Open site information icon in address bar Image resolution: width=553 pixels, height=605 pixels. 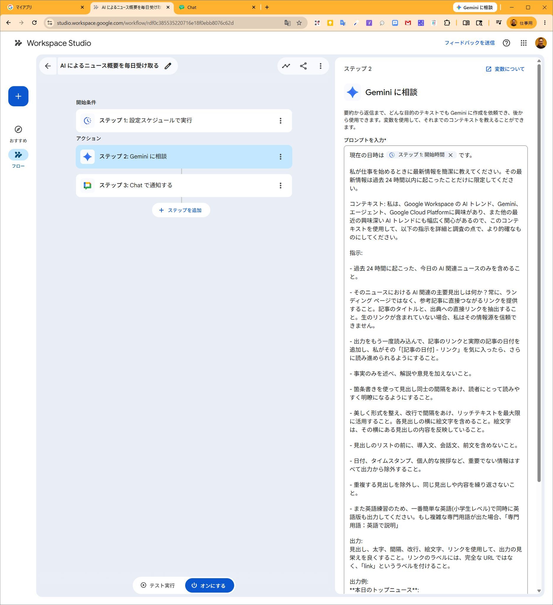point(50,23)
